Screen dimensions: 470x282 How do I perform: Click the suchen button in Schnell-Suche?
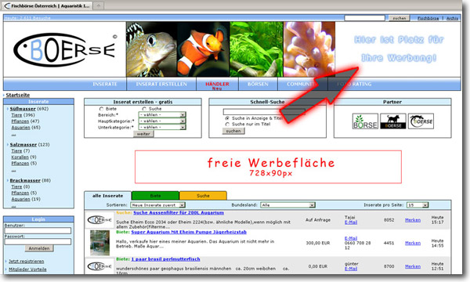pos(233,131)
